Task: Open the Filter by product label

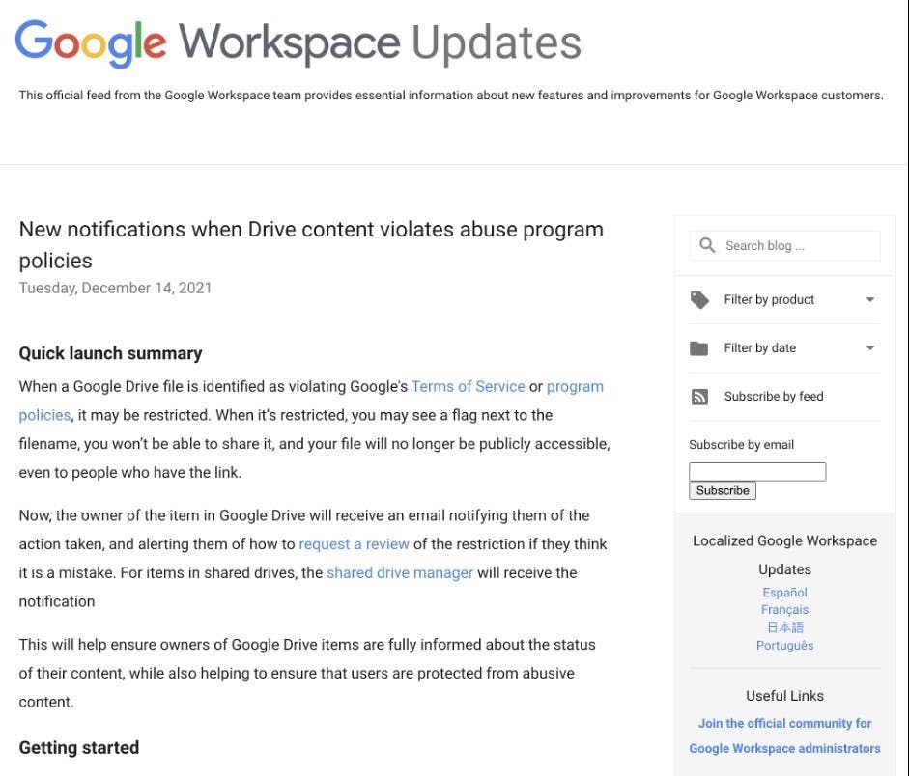Action: (x=769, y=299)
